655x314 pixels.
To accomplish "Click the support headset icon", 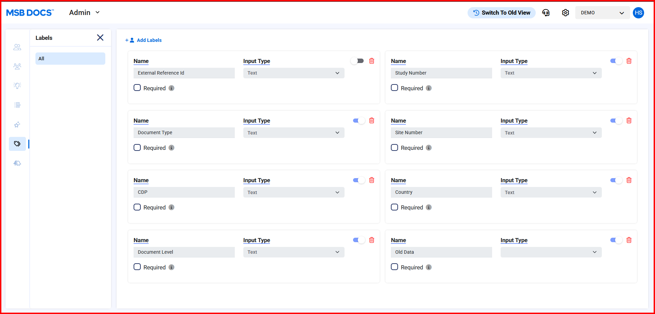I will point(546,13).
